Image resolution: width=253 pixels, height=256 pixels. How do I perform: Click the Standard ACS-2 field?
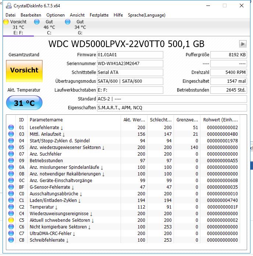click(172, 99)
